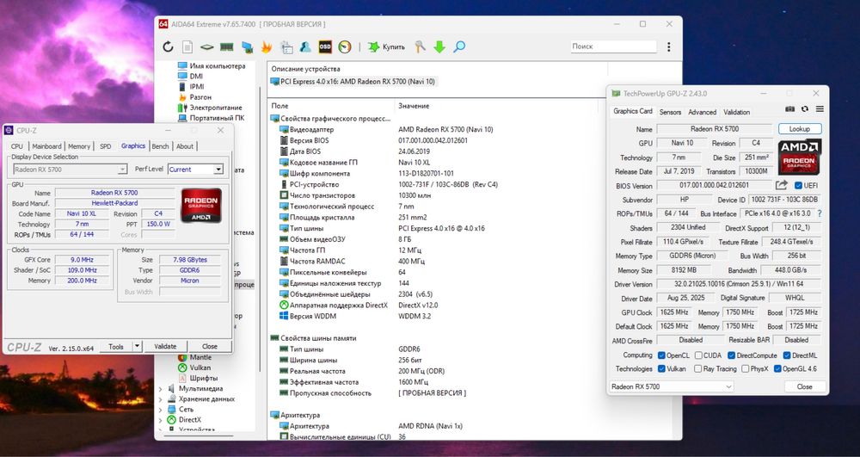860x457 pixels.
Task: Toggle the DirectML checkbox
Action: point(787,355)
